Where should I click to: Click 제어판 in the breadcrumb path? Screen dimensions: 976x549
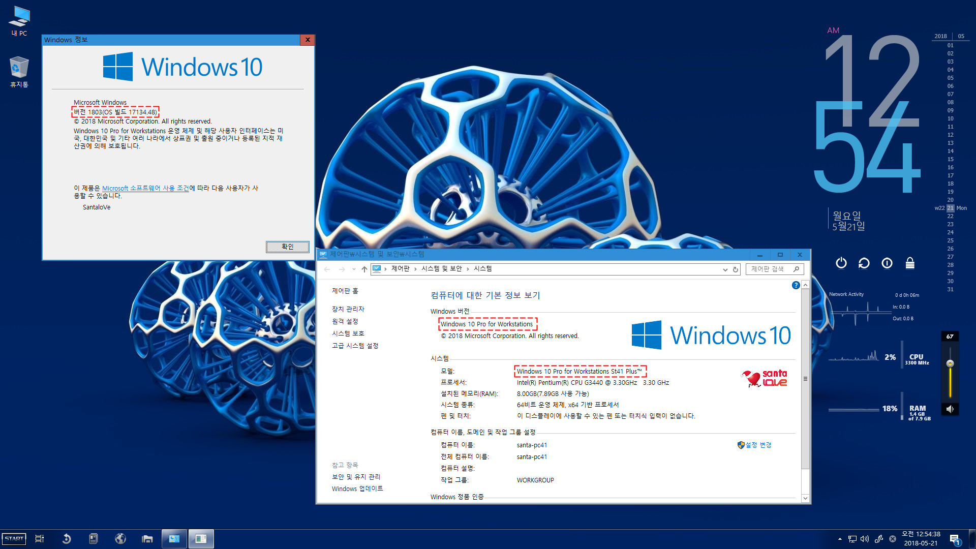tap(400, 269)
